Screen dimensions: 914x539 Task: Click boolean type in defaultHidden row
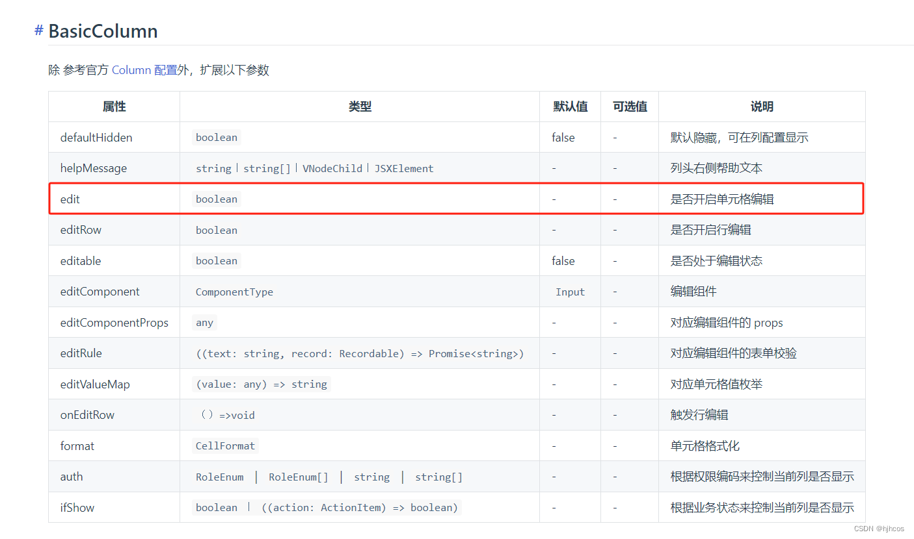pos(217,138)
